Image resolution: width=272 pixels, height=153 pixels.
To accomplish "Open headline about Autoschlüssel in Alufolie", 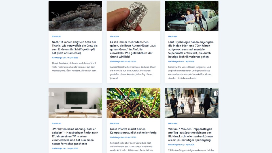I will click(133, 49).
